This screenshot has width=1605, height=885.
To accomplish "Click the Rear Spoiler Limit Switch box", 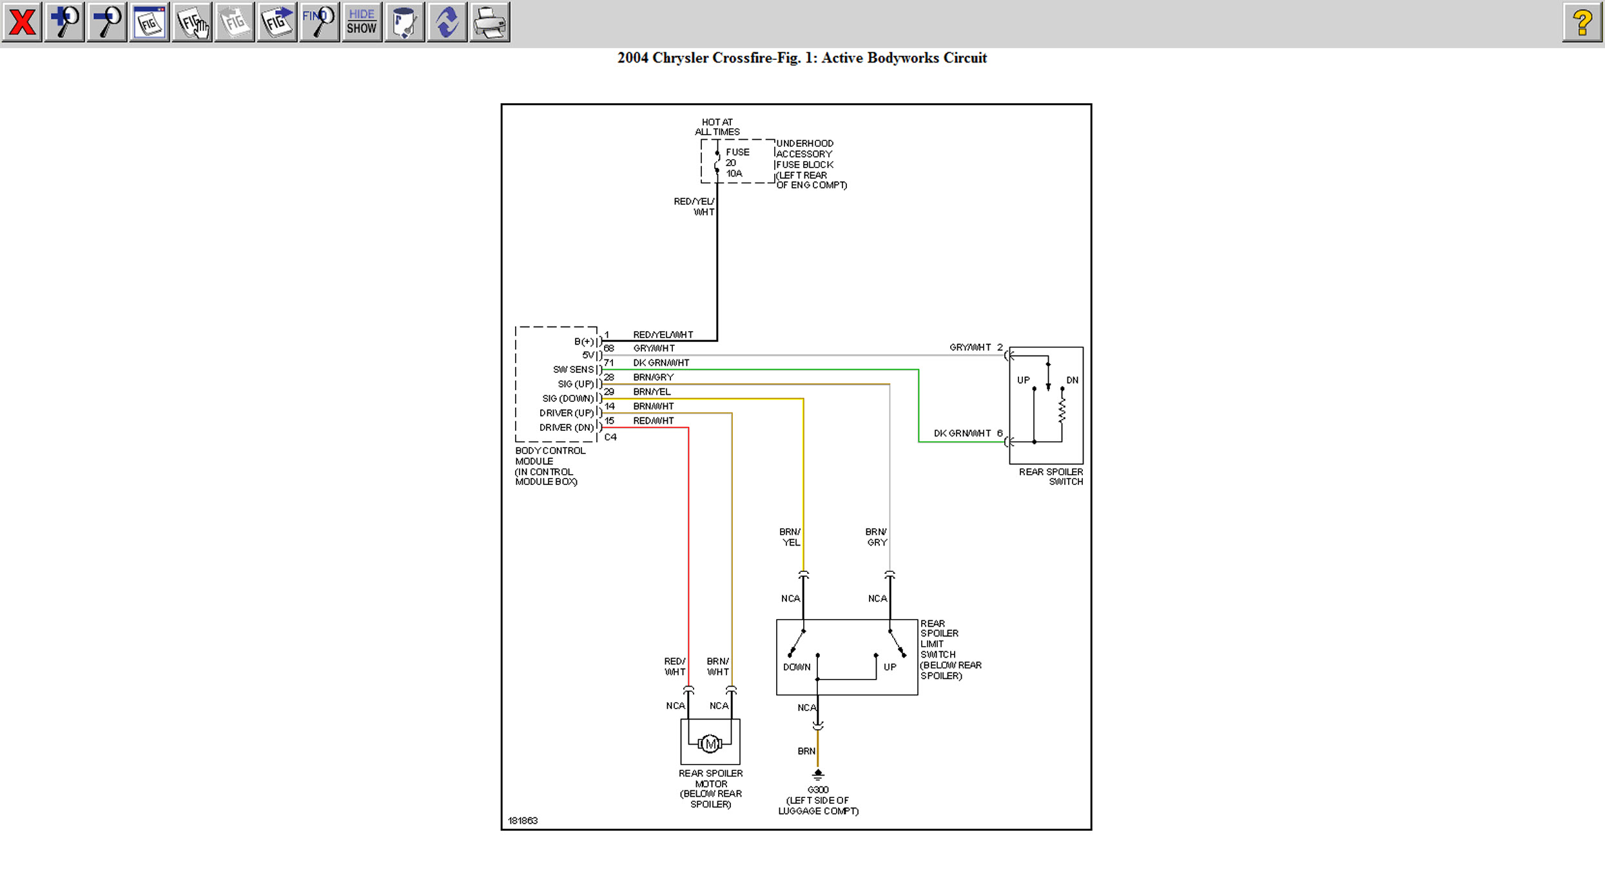I will pos(846,657).
